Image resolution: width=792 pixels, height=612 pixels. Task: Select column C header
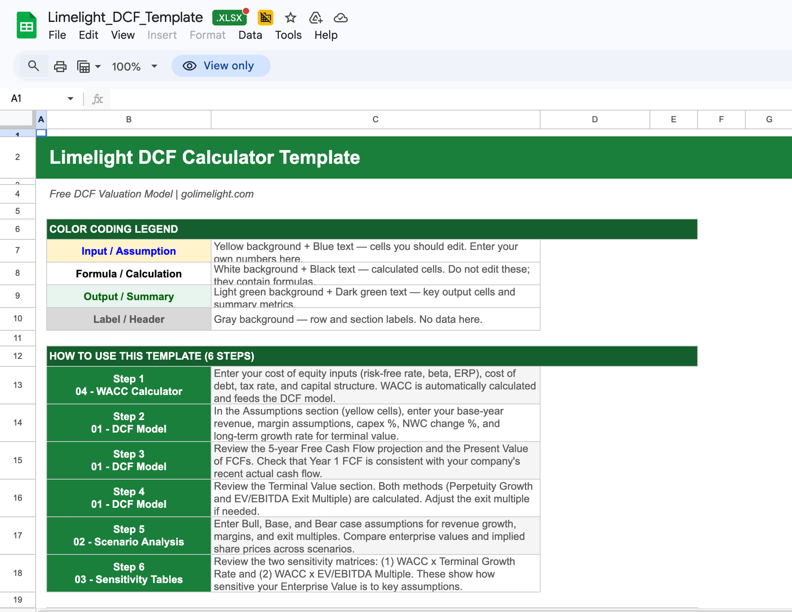point(375,119)
